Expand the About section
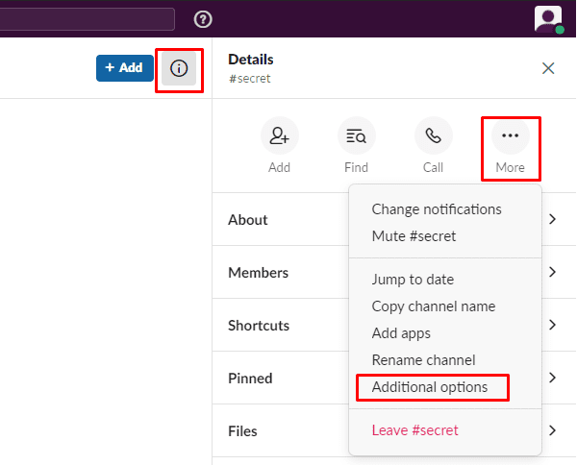Viewport: 577px width, 465px height. pos(394,219)
